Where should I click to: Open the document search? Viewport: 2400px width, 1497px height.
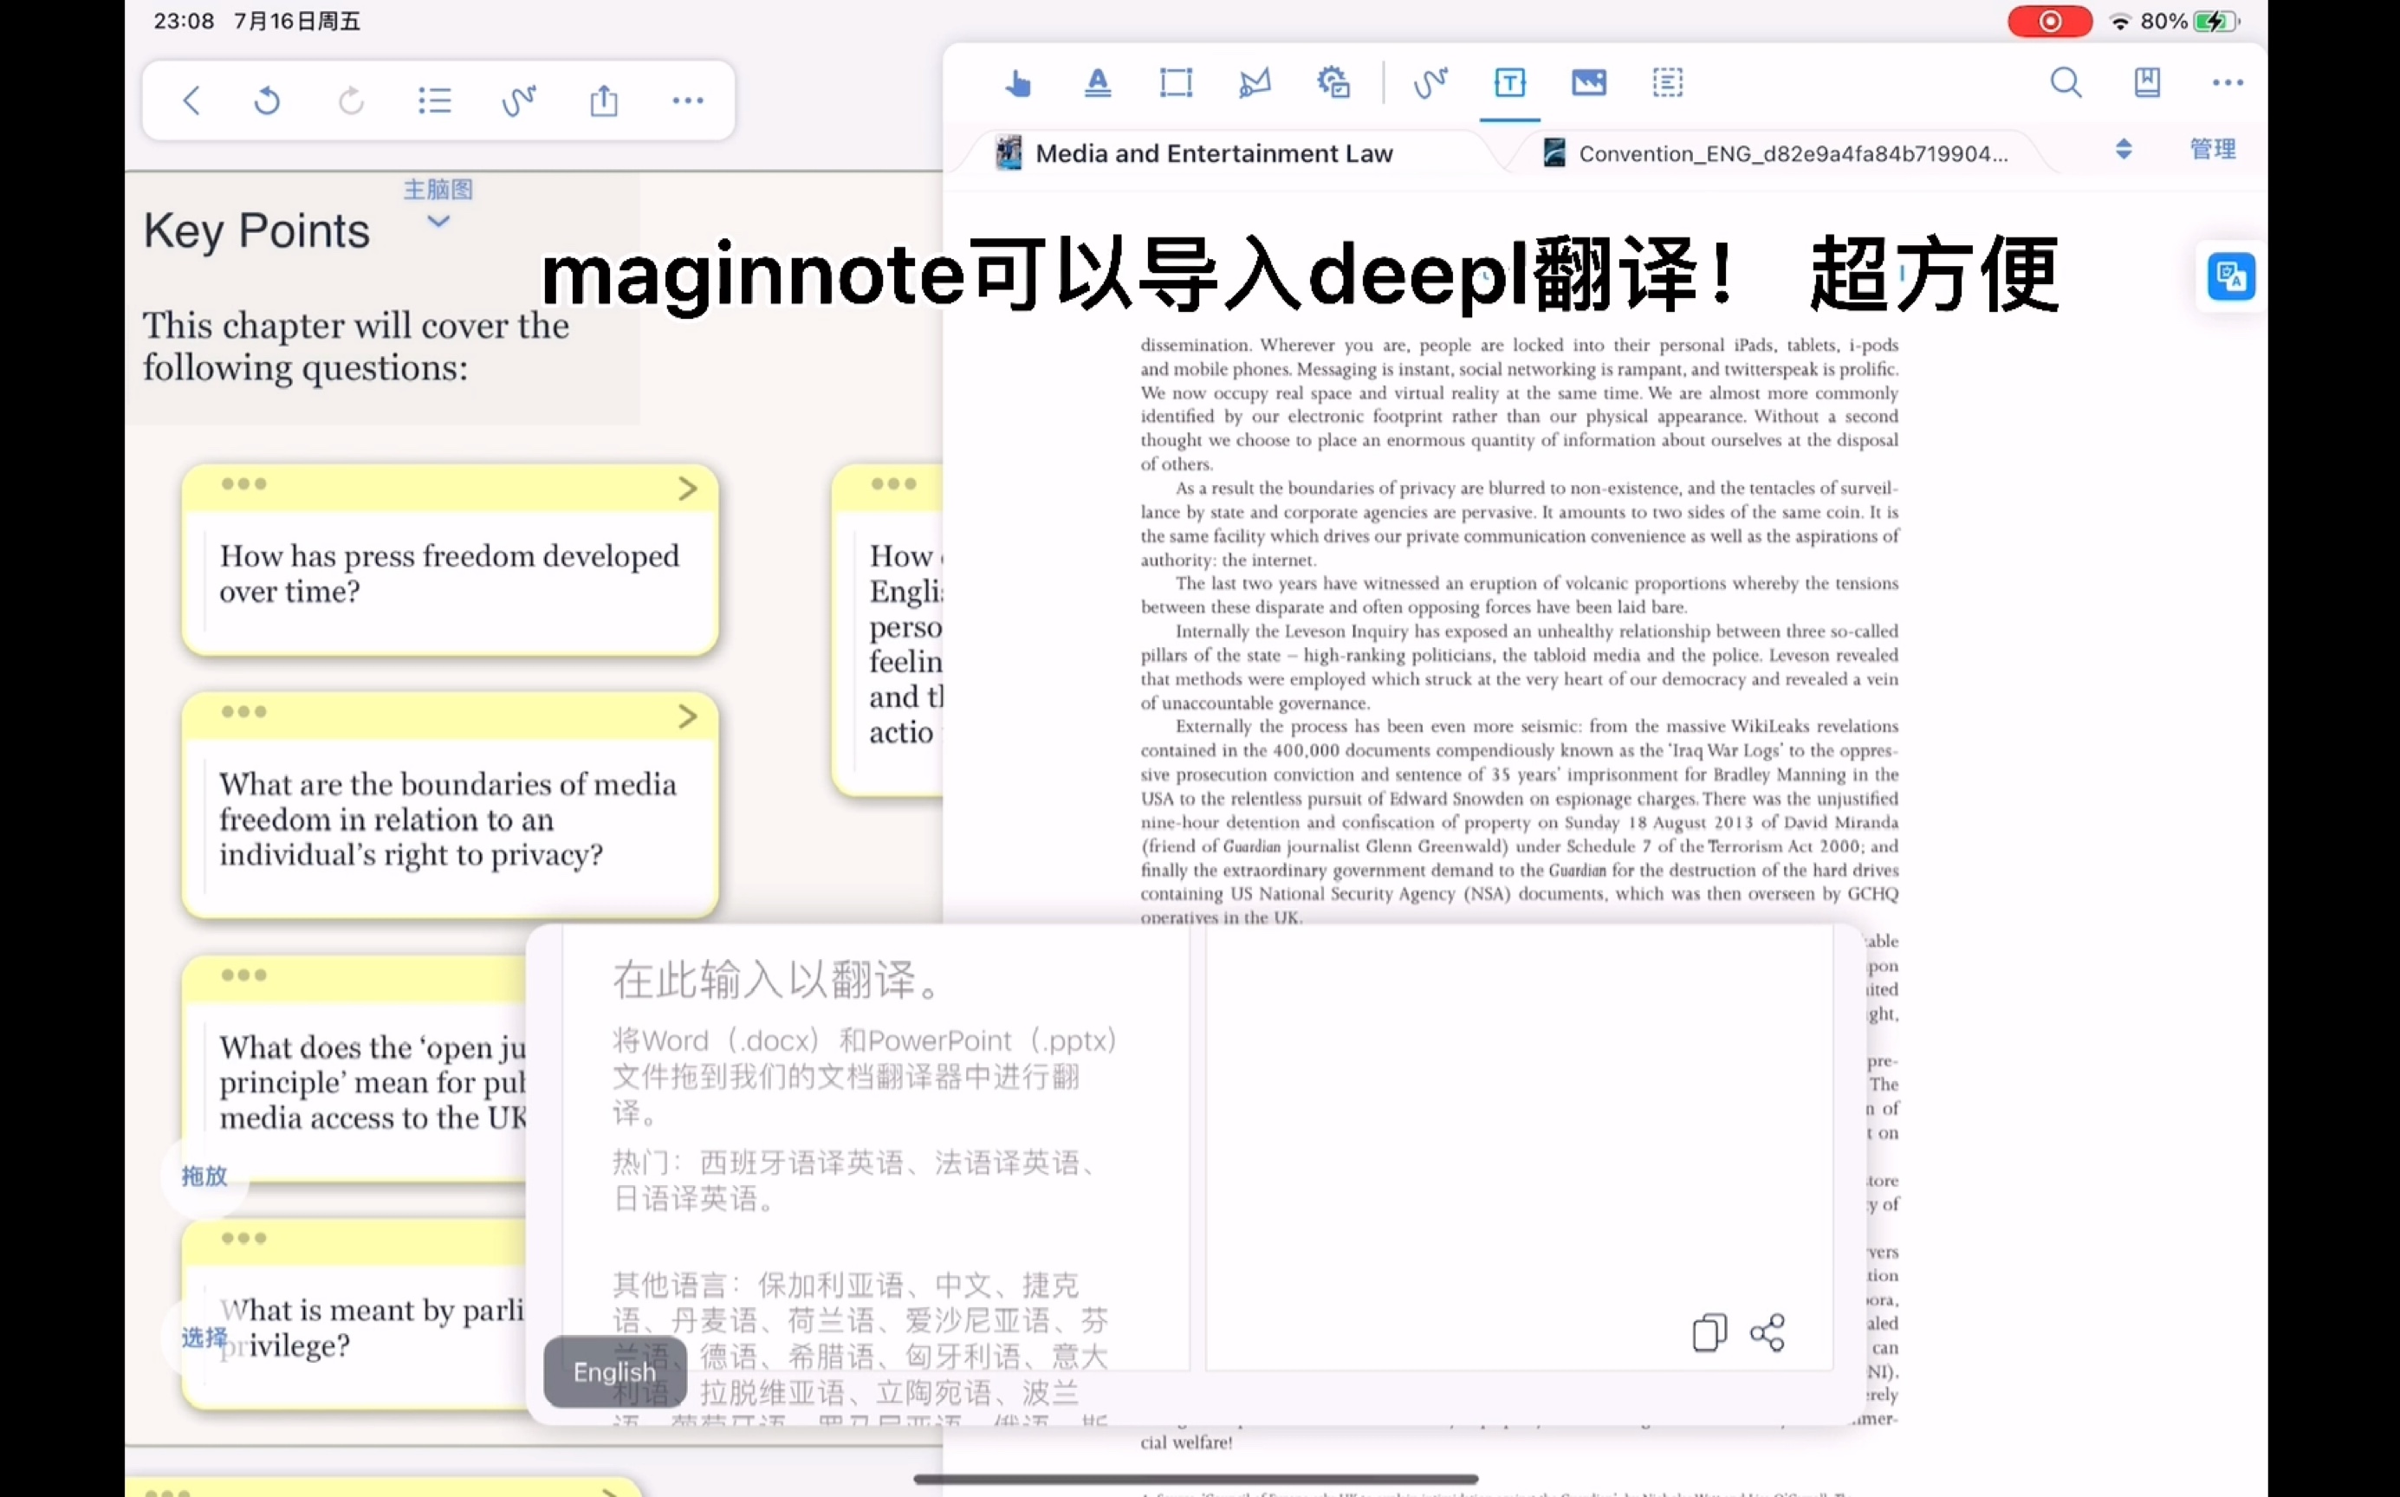point(2066,83)
